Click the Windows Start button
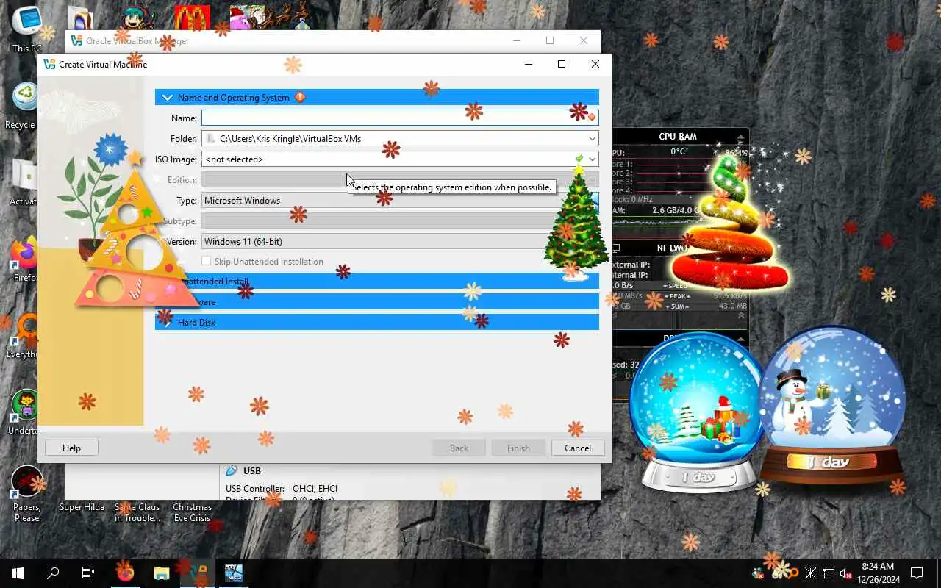Screen dimensions: 941x588 18,573
